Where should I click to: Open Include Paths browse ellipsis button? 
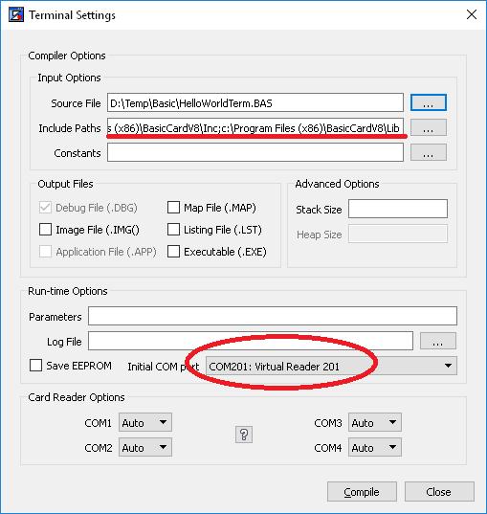[429, 127]
